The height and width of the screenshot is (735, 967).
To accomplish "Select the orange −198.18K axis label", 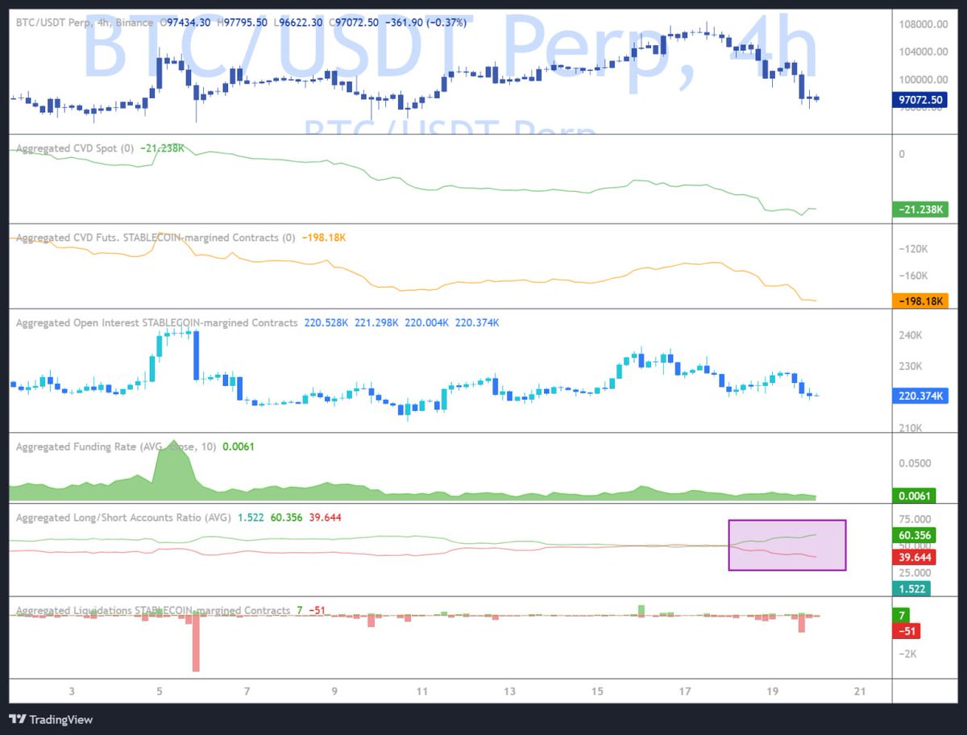I will 920,301.
